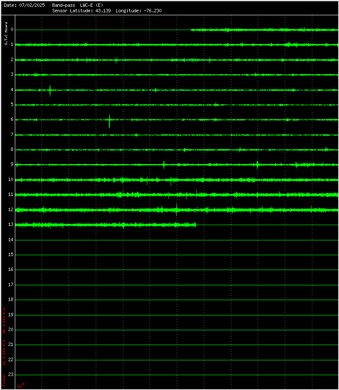Click hour label "16" on the axis
The width and height of the screenshot is (339, 390).
click(11, 269)
